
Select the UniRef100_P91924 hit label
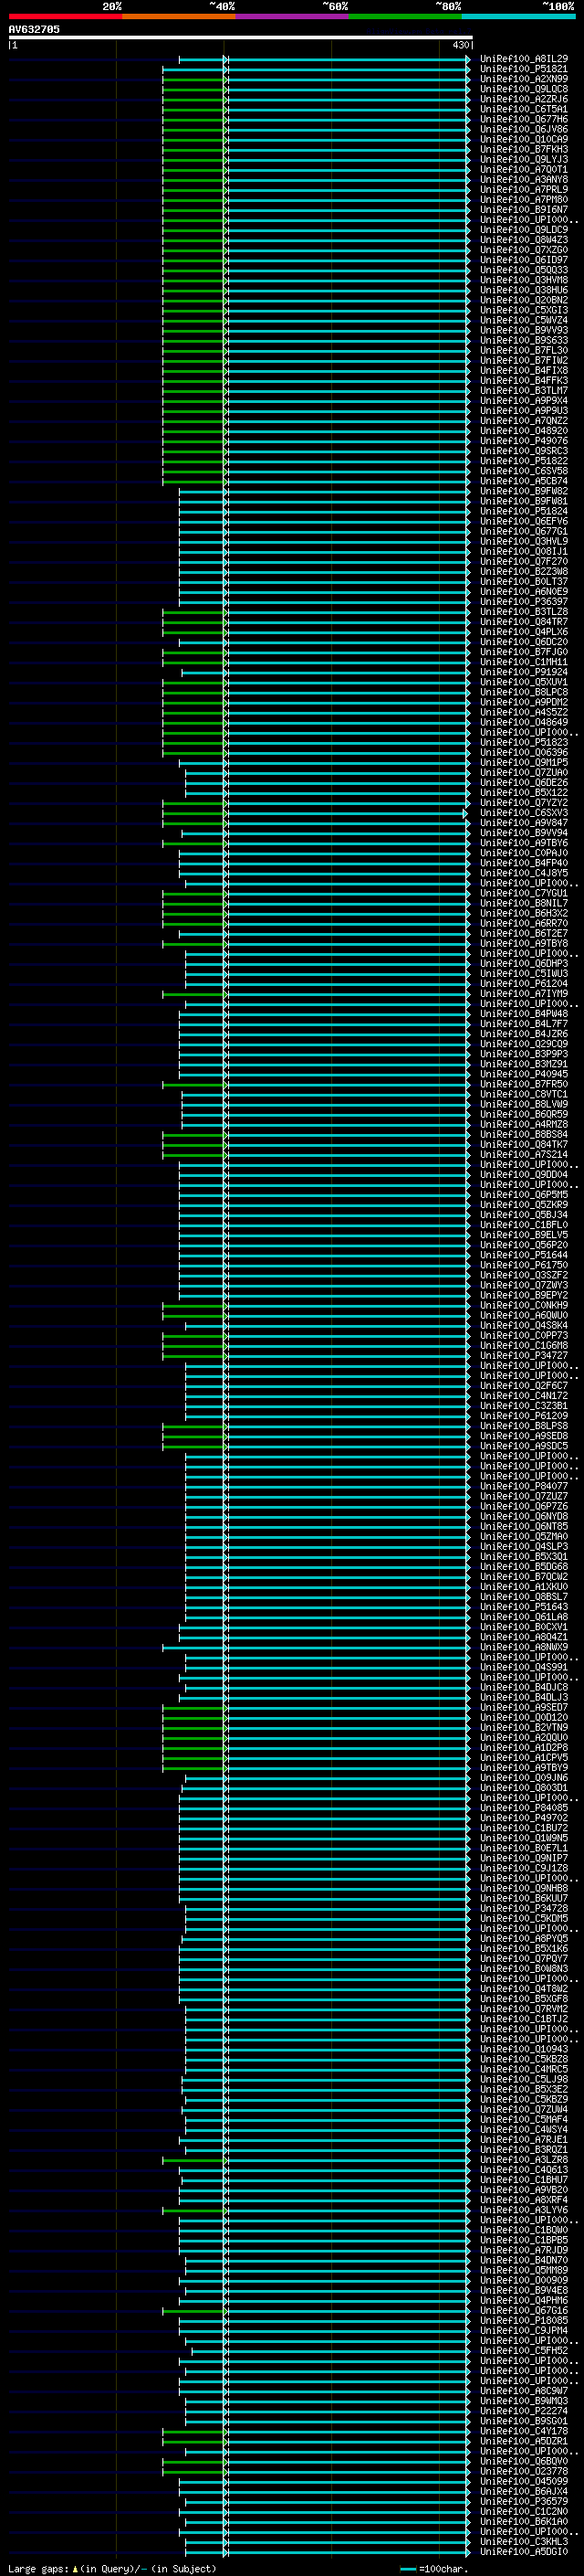point(523,672)
